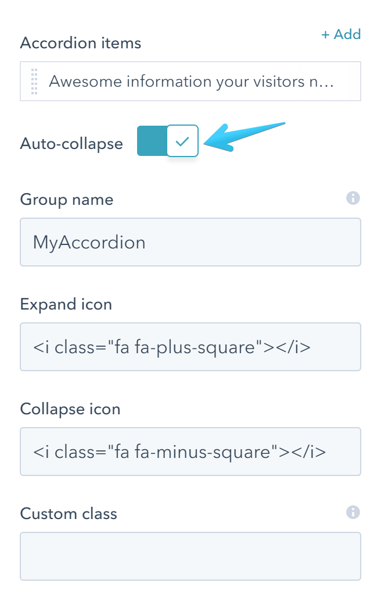Click the Collapse icon label
381x597 pixels.
[70, 409]
